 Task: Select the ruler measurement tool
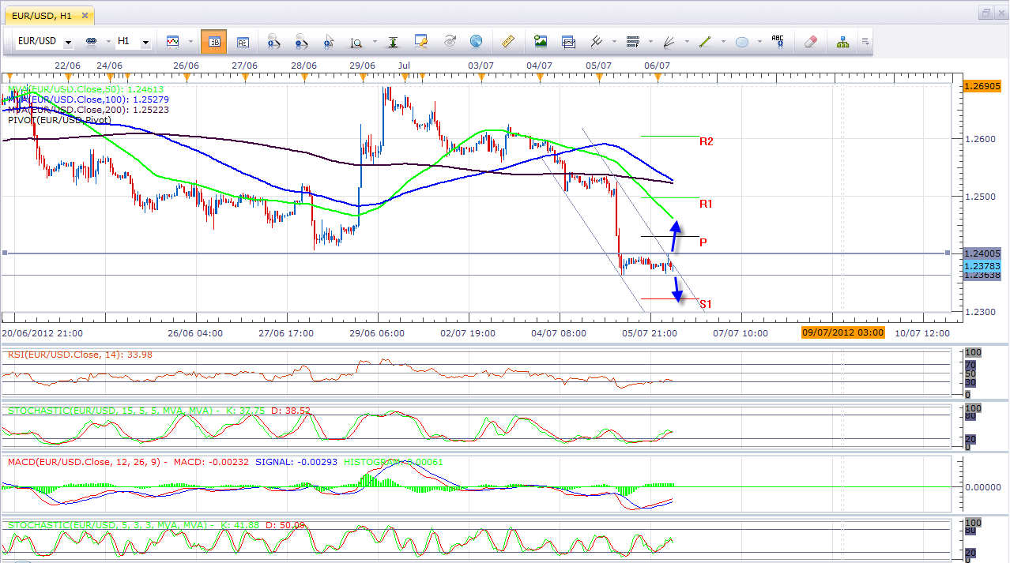point(508,41)
